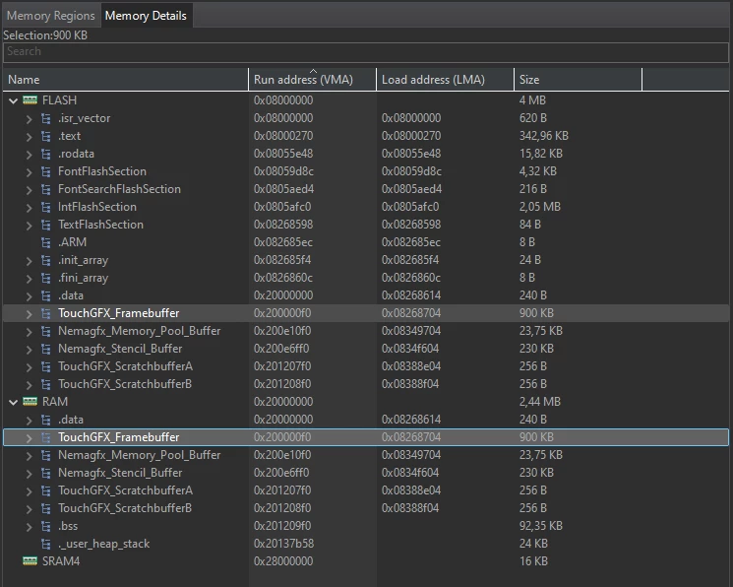Click the ._user_heap_stack section icon
The image size is (733, 587).
46,544
